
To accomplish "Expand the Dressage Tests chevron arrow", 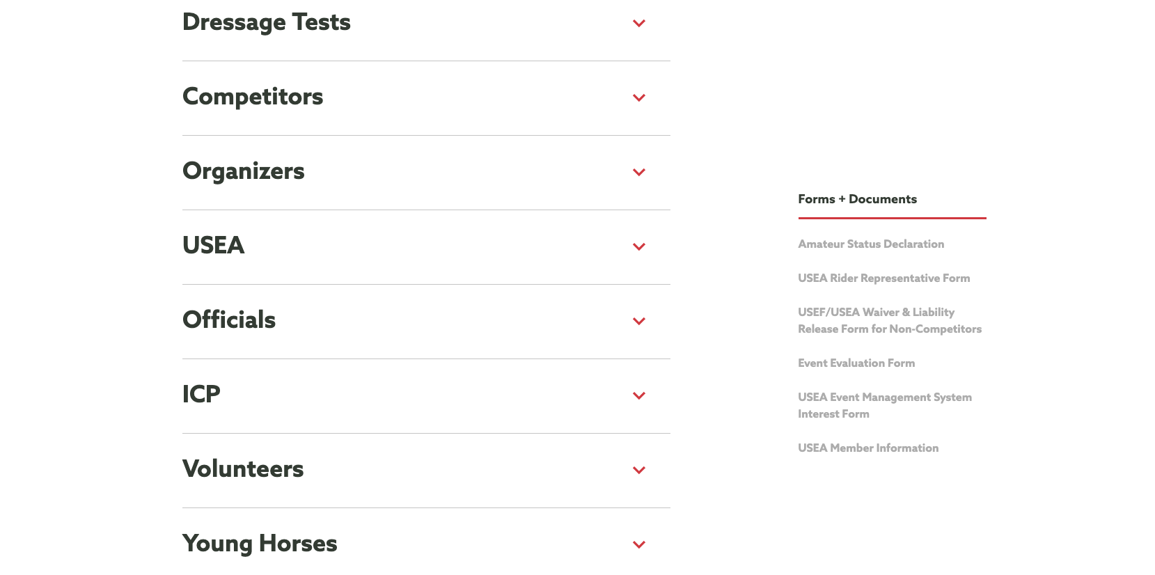I will pyautogui.click(x=638, y=24).
